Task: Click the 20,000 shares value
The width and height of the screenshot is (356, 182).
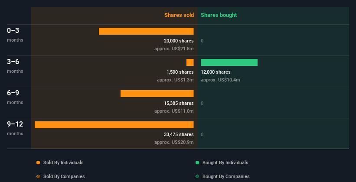Action: 179,41
